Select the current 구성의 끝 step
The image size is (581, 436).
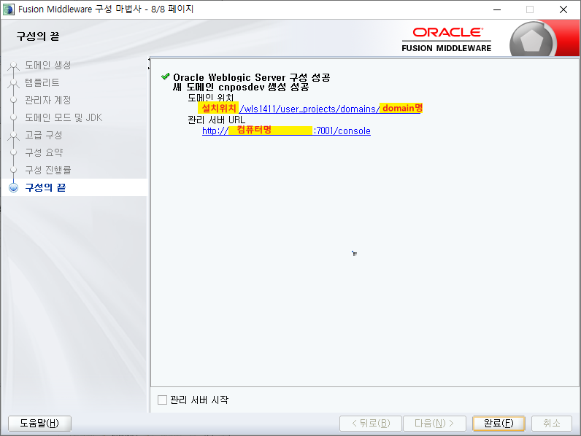coord(45,187)
